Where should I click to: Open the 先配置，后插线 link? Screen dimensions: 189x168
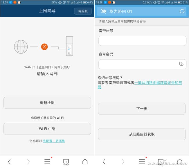click(54, 141)
